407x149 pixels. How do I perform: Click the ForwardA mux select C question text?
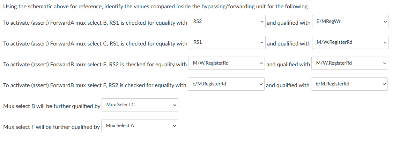(95, 44)
